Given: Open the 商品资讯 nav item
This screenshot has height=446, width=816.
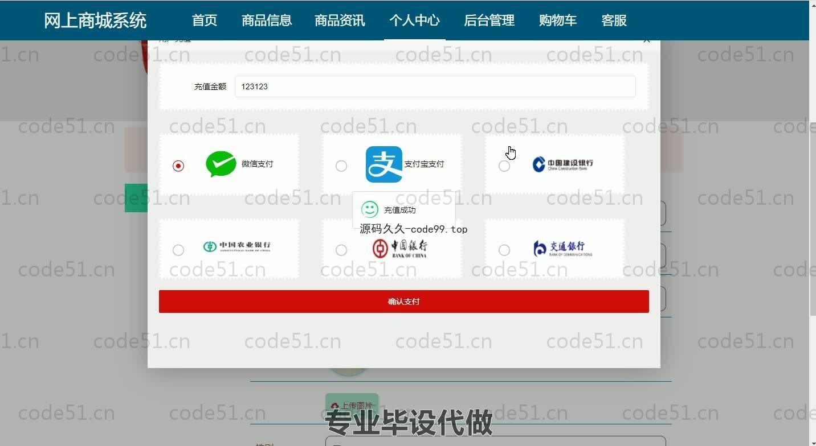Looking at the screenshot, I should click(340, 20).
